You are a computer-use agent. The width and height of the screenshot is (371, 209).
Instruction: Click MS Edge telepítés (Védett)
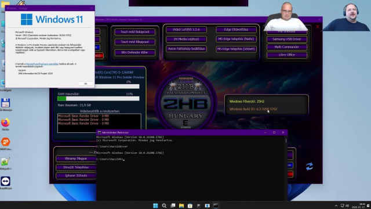[236, 49]
